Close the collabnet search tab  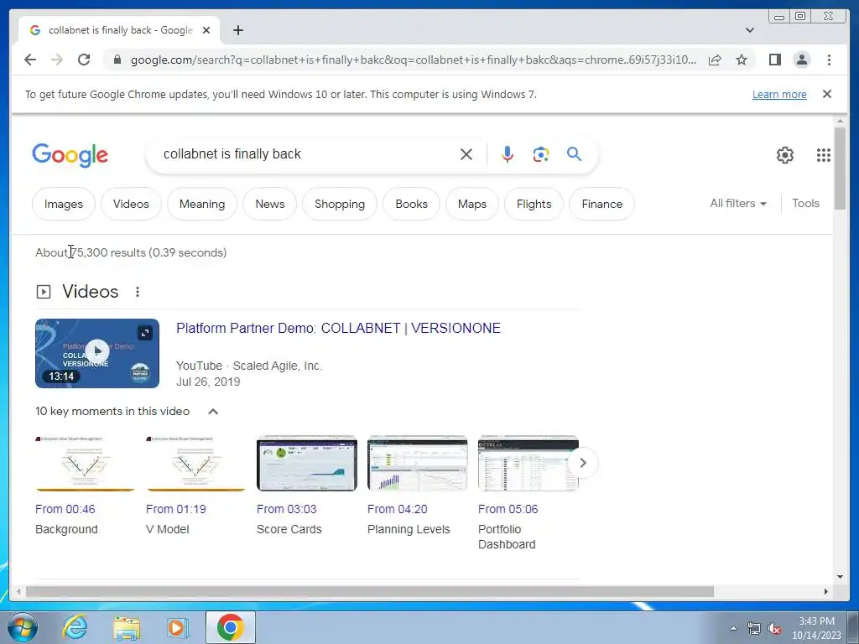pos(206,30)
